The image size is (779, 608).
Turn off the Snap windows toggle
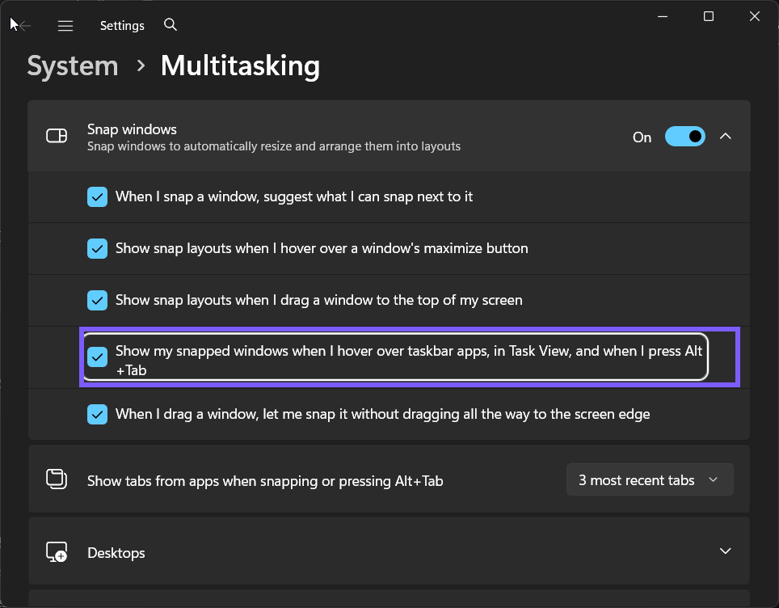(x=685, y=136)
